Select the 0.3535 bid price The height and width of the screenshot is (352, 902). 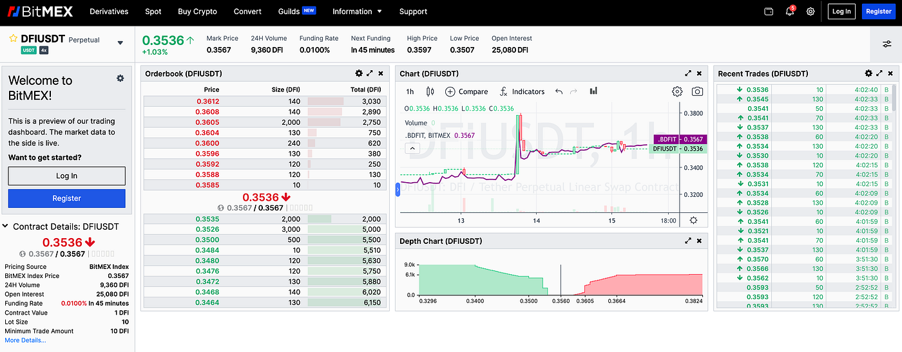tap(207, 219)
